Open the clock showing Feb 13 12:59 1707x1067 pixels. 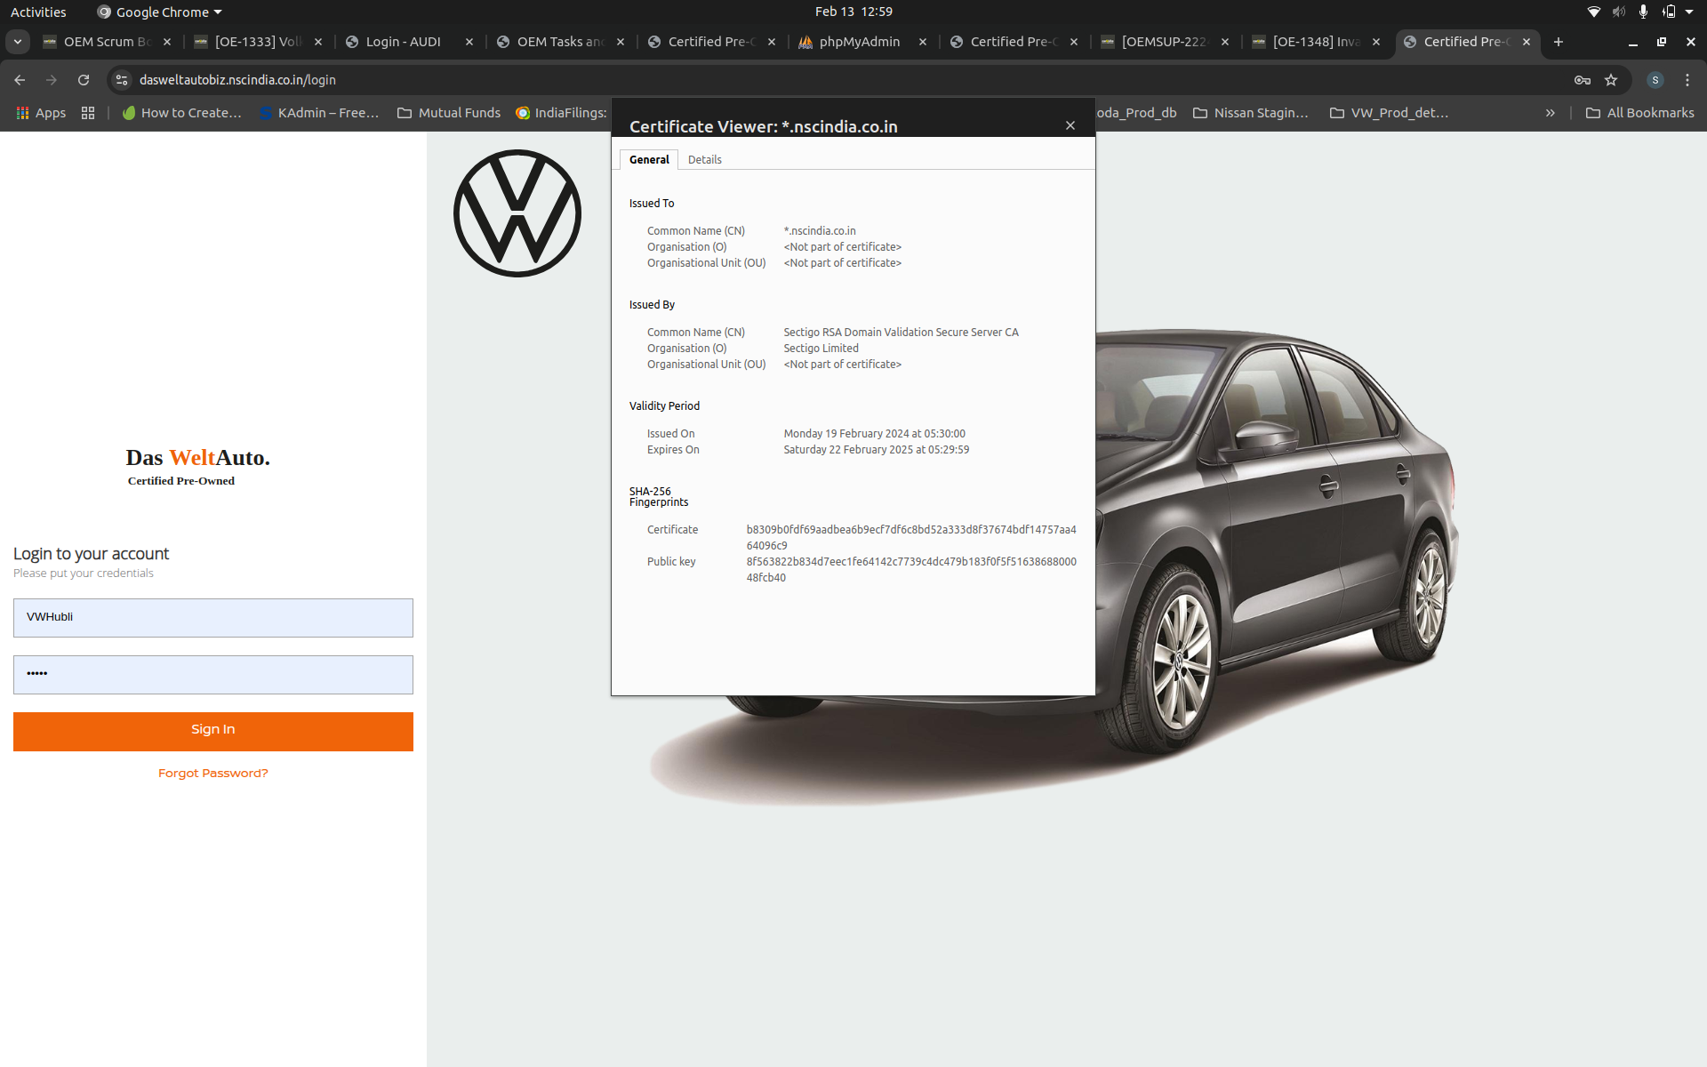[x=853, y=12]
